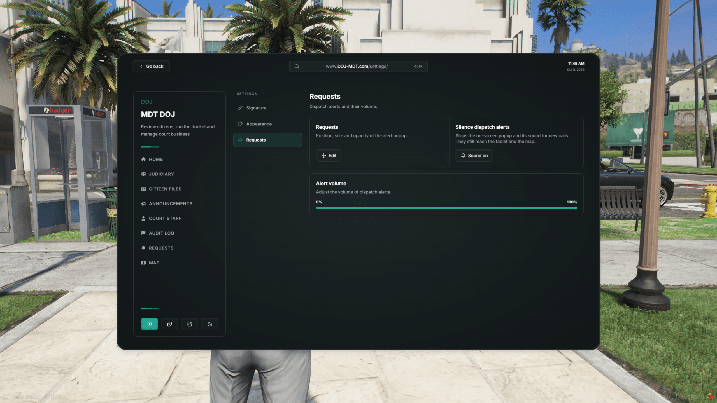Open JUDICIARY from the sidebar
This screenshot has height=403, width=717.
click(x=157, y=174)
